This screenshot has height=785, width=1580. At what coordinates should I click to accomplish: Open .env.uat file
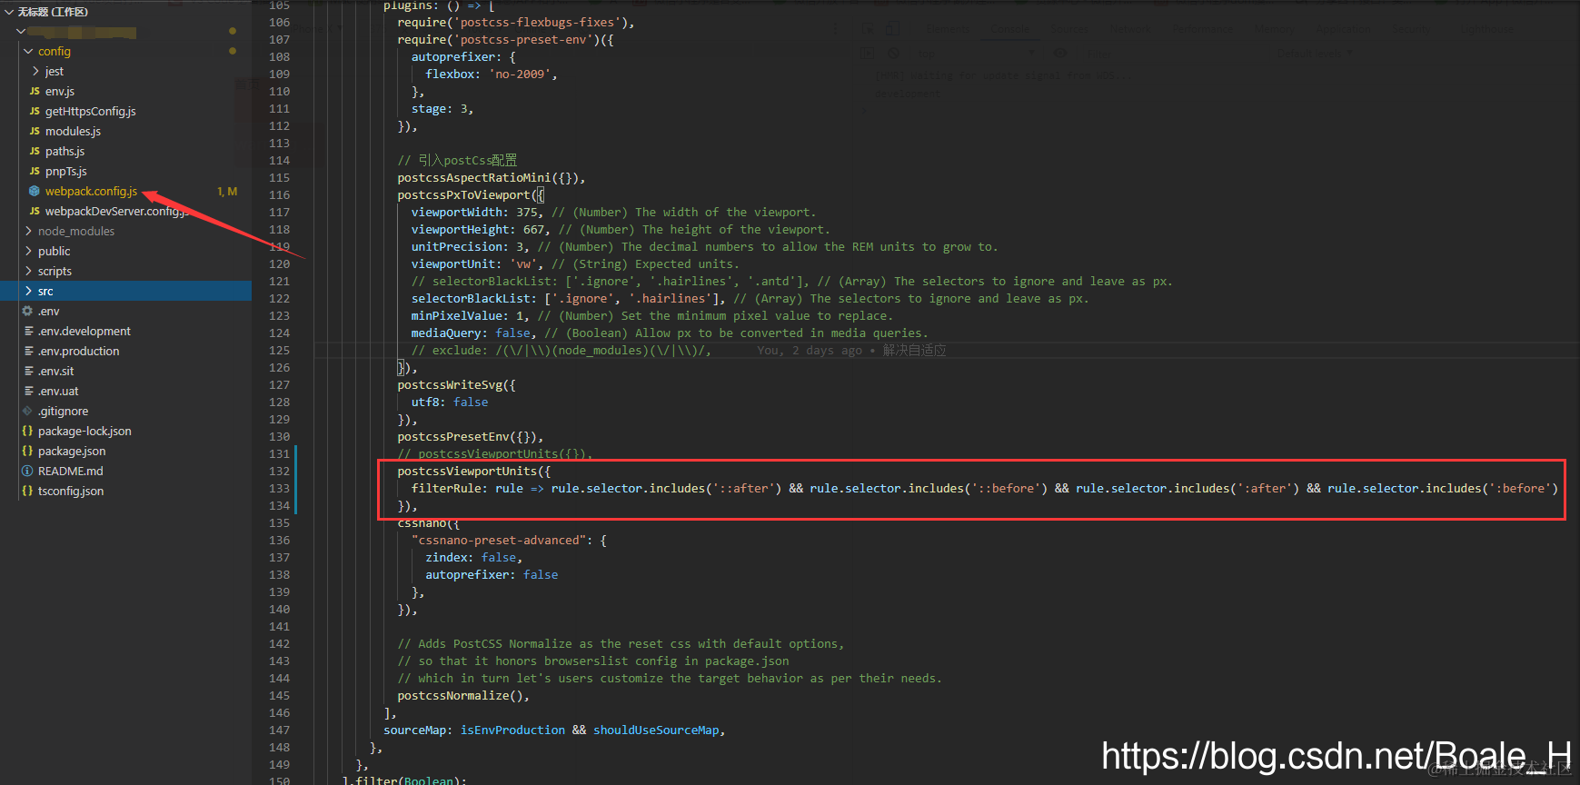pyautogui.click(x=58, y=391)
